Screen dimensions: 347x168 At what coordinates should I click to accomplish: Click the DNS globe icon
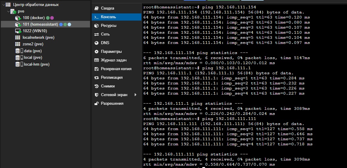point(96,43)
